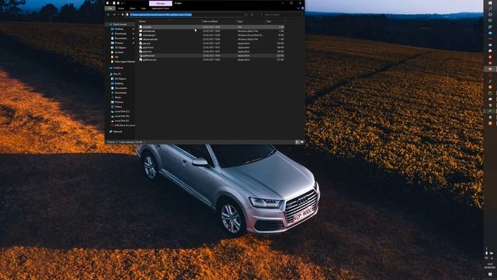The height and width of the screenshot is (280, 497).
Task: Open the Action Center notifications icon
Action: [490, 275]
